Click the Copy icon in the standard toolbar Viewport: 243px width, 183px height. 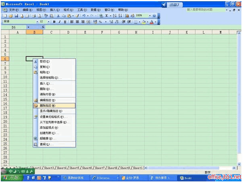[63, 16]
